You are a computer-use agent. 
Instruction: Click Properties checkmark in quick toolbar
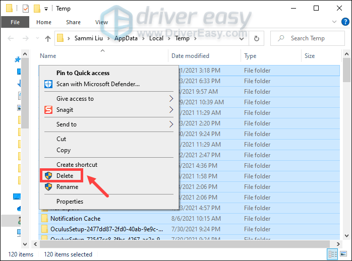[26, 9]
